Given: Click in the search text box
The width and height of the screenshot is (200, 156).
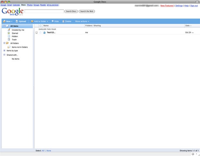Looking at the screenshot, I should (44, 11).
